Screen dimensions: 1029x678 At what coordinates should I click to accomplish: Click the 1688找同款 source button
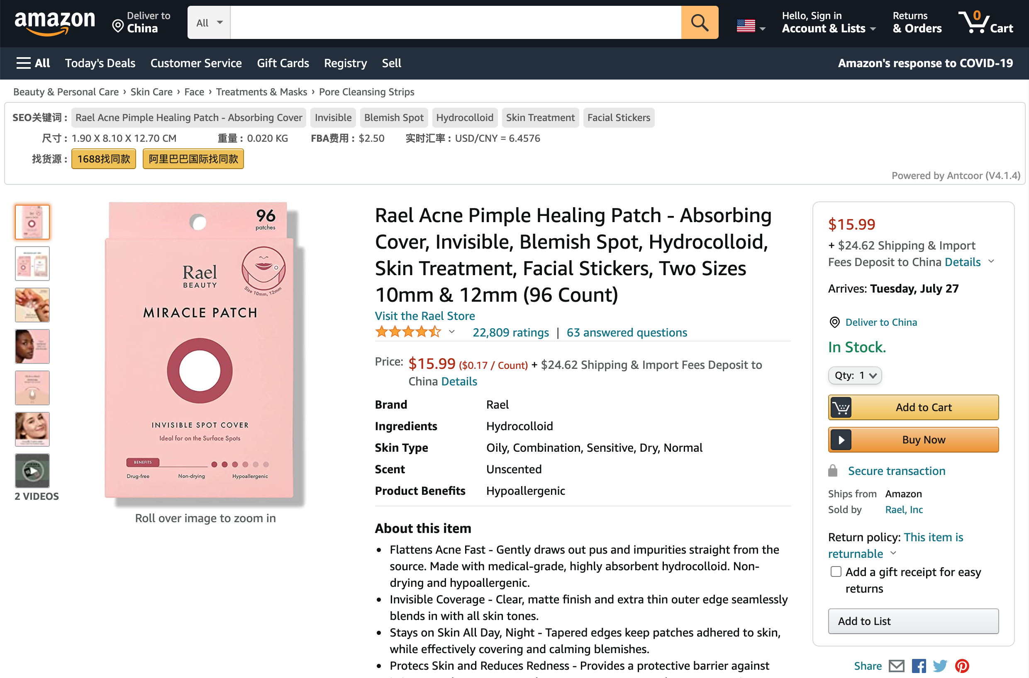point(103,159)
